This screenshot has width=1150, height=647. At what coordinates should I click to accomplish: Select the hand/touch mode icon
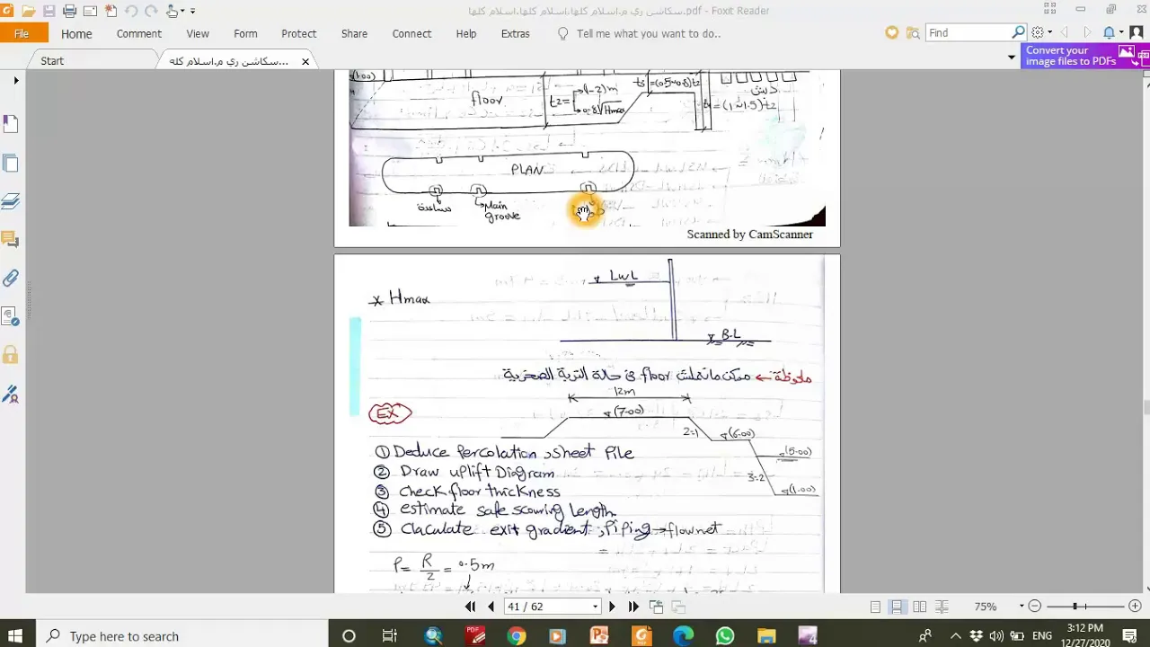tap(172, 11)
